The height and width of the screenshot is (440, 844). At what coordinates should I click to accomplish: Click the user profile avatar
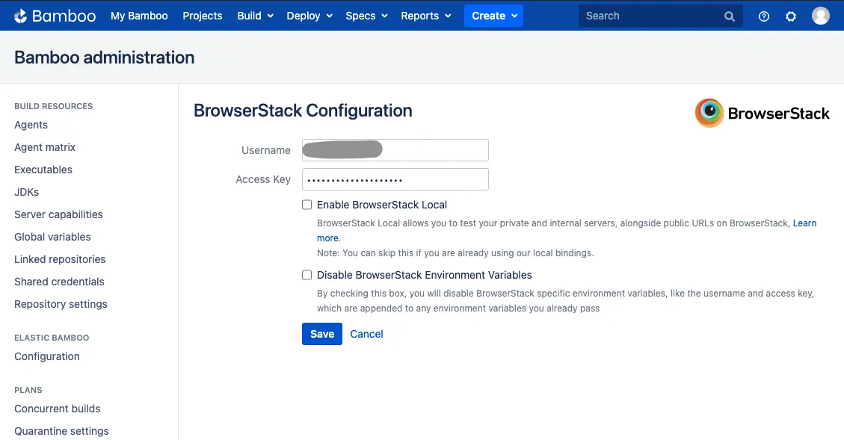pyautogui.click(x=820, y=16)
